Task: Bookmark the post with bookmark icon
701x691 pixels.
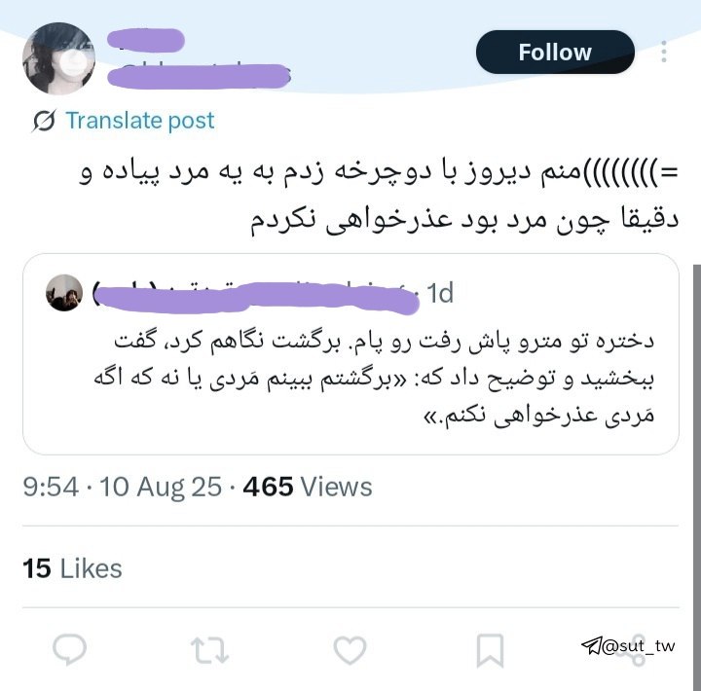Action: [490, 650]
